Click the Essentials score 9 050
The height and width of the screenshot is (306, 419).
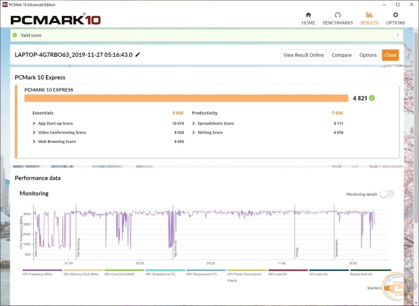click(178, 113)
